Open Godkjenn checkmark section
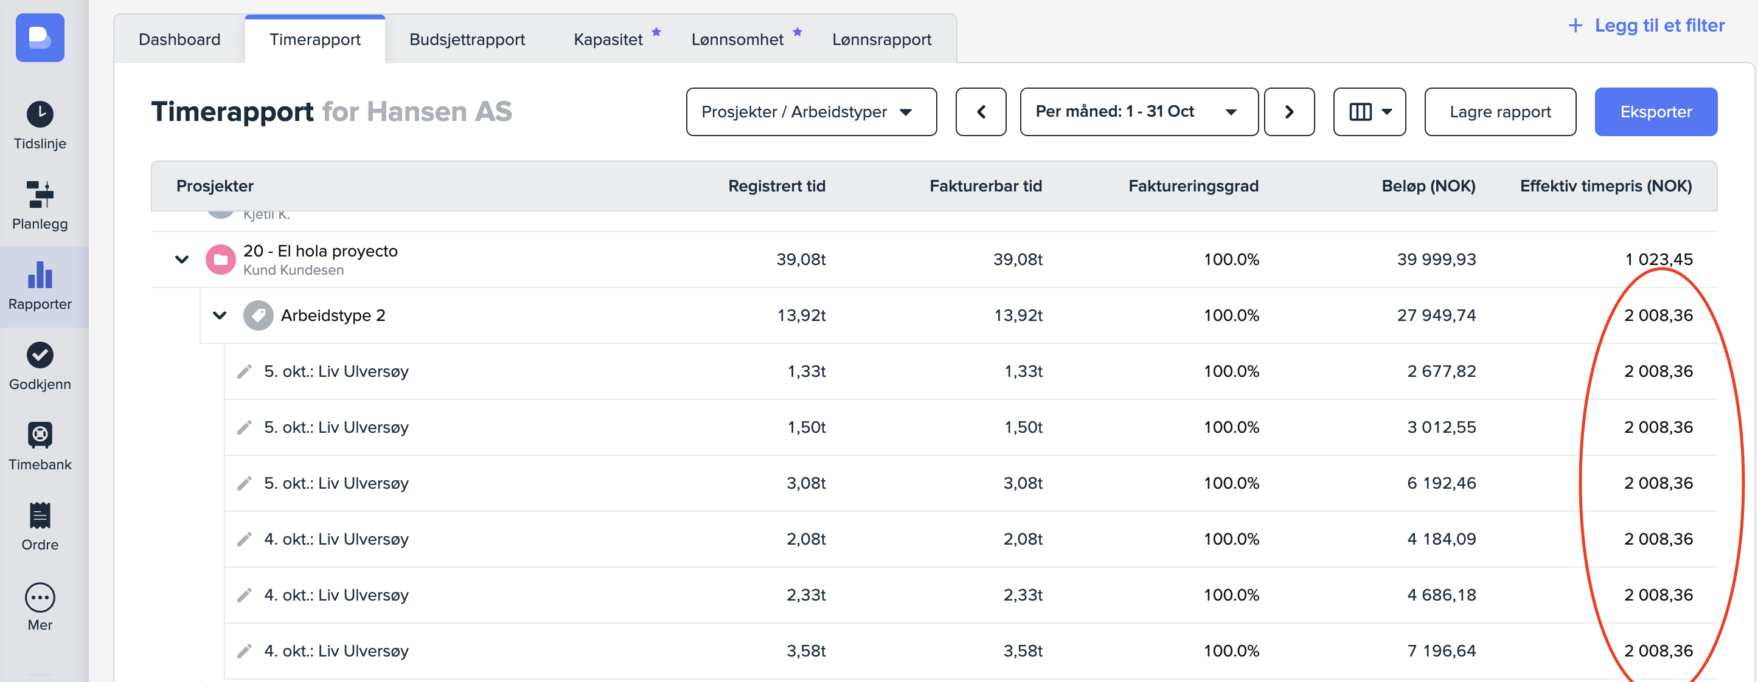Image resolution: width=1758 pixels, height=682 pixels. tap(40, 354)
